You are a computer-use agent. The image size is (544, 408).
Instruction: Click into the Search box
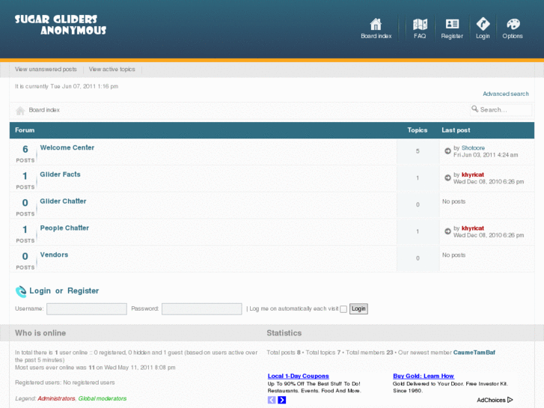click(501, 110)
